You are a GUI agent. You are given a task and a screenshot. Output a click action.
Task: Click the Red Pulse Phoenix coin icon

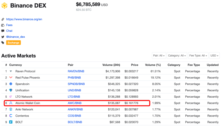[x=11, y=78]
